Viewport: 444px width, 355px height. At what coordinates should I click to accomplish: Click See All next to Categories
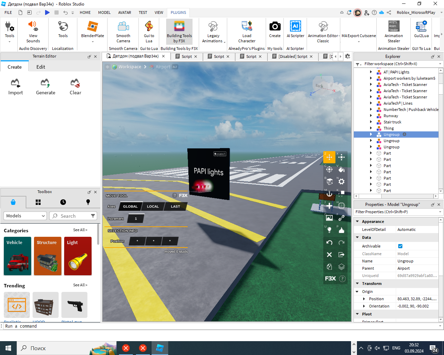pyautogui.click(x=80, y=230)
